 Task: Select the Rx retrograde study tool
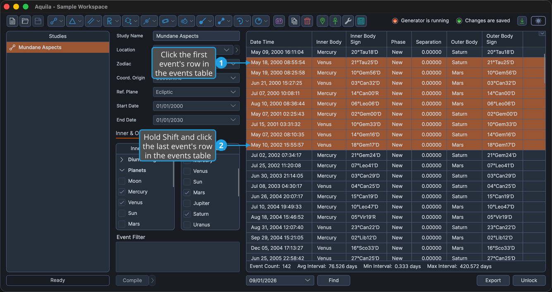tap(112, 21)
